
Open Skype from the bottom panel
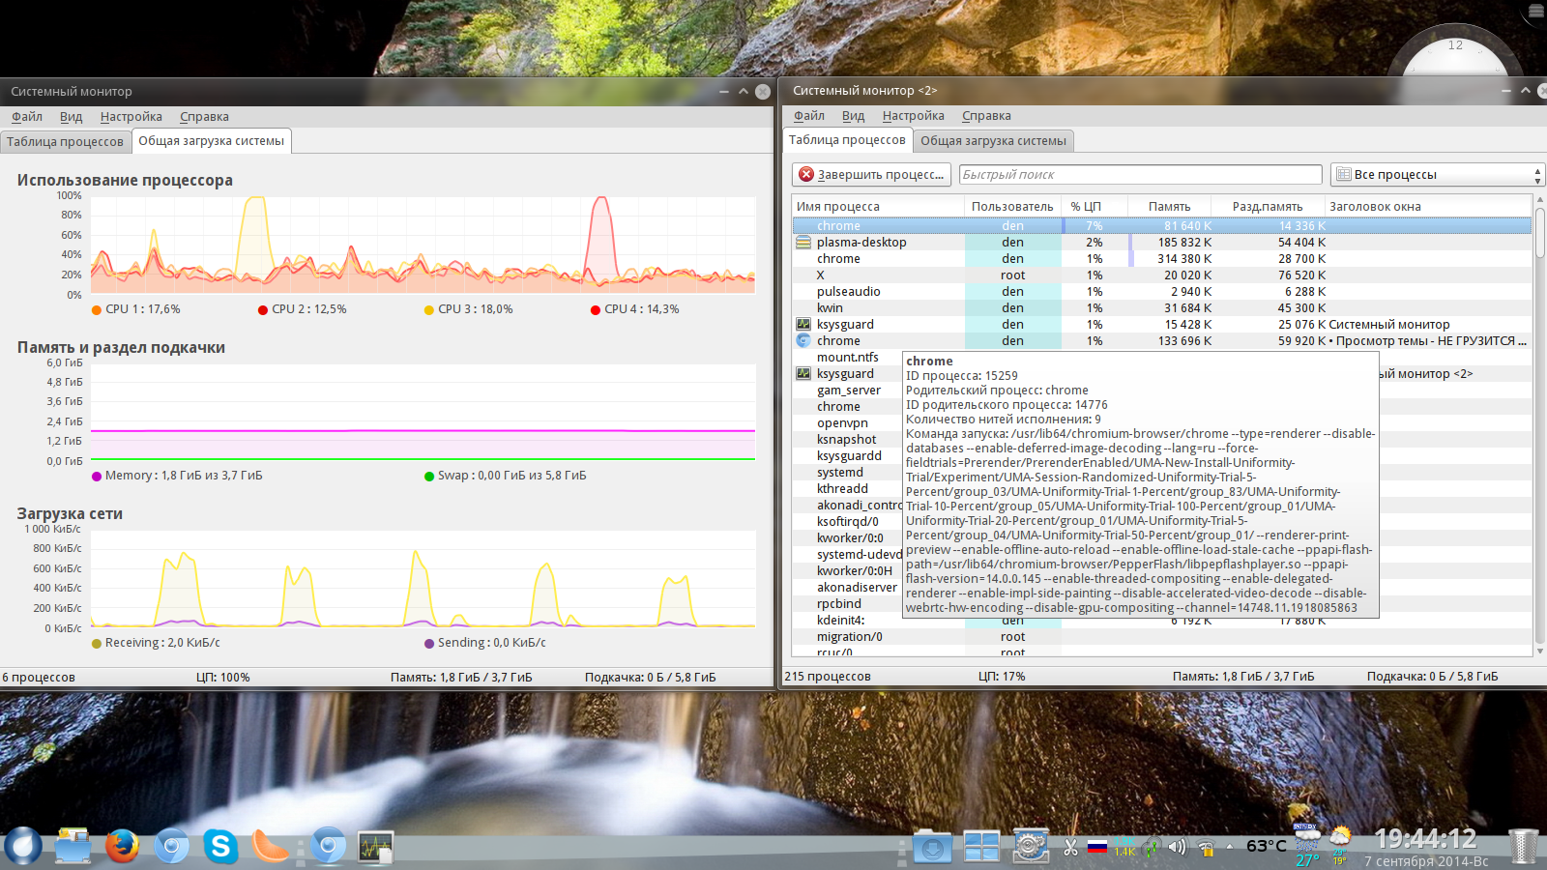(220, 847)
